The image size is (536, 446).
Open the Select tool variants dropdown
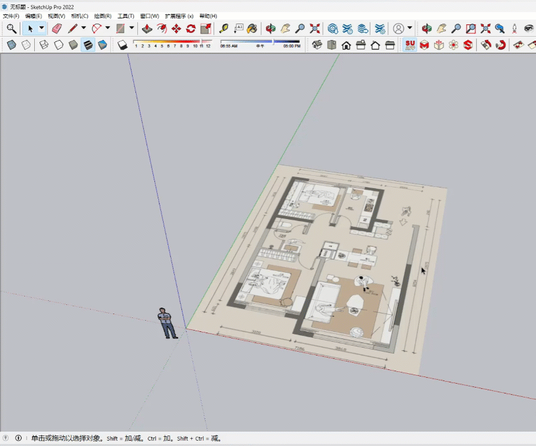(41, 28)
